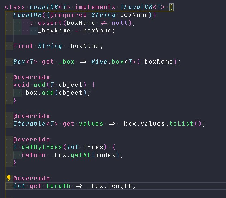Click the yellow lightbulb quick-fix icon
The image size is (226, 198).
9,178
